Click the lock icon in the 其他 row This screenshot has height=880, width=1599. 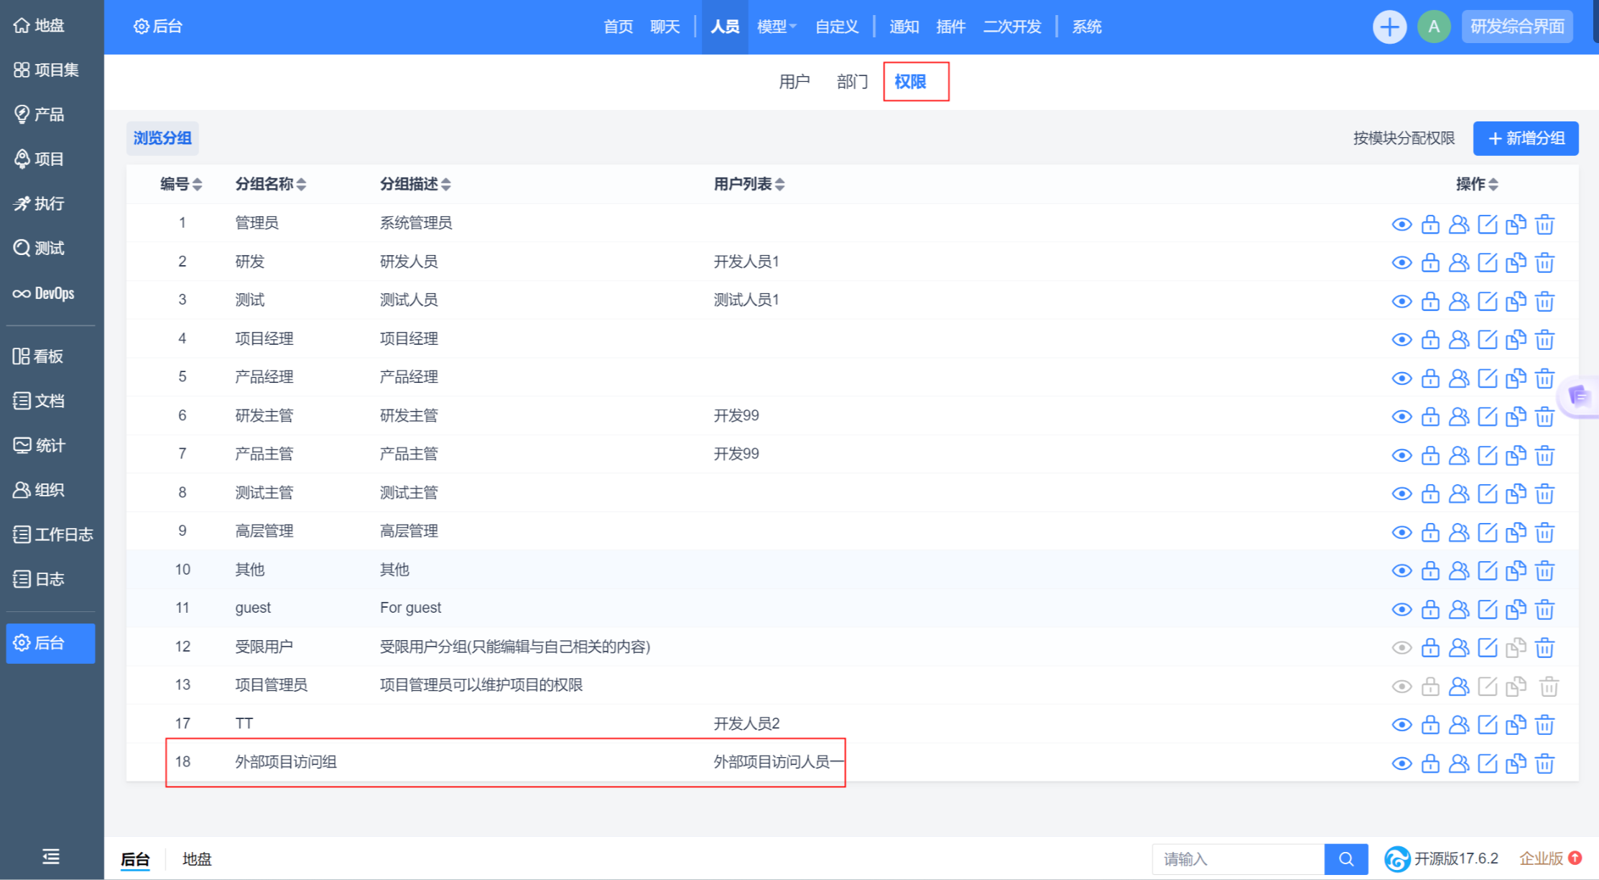pyautogui.click(x=1430, y=570)
